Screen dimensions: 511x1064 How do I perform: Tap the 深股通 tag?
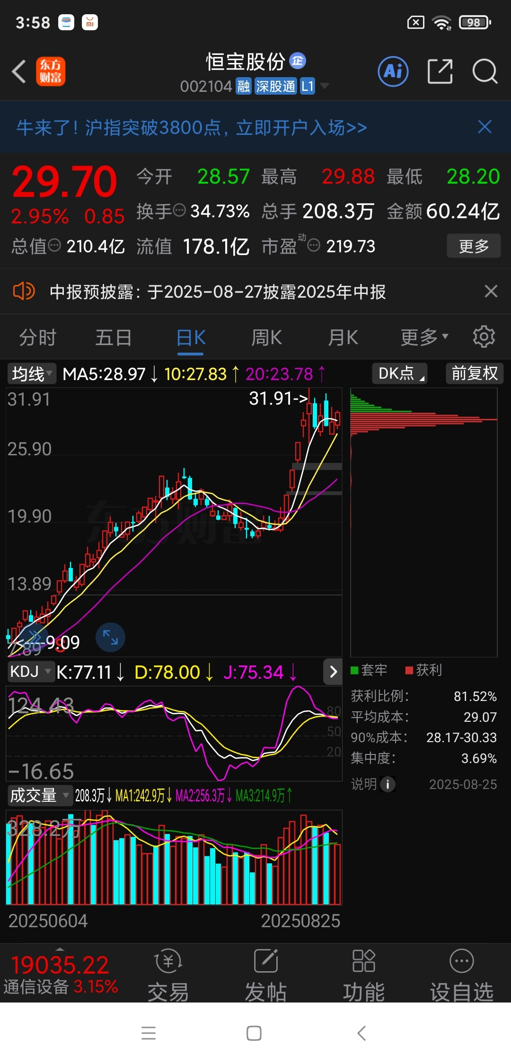(x=275, y=86)
